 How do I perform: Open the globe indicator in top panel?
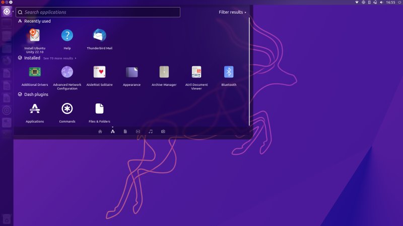[x=363, y=3]
